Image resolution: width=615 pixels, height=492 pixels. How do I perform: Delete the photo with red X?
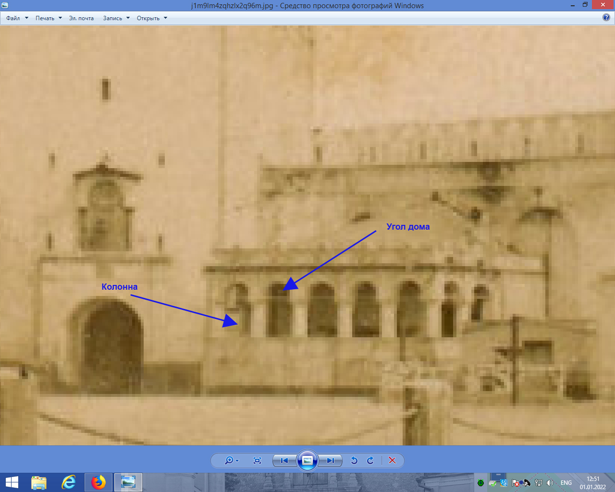pyautogui.click(x=392, y=460)
